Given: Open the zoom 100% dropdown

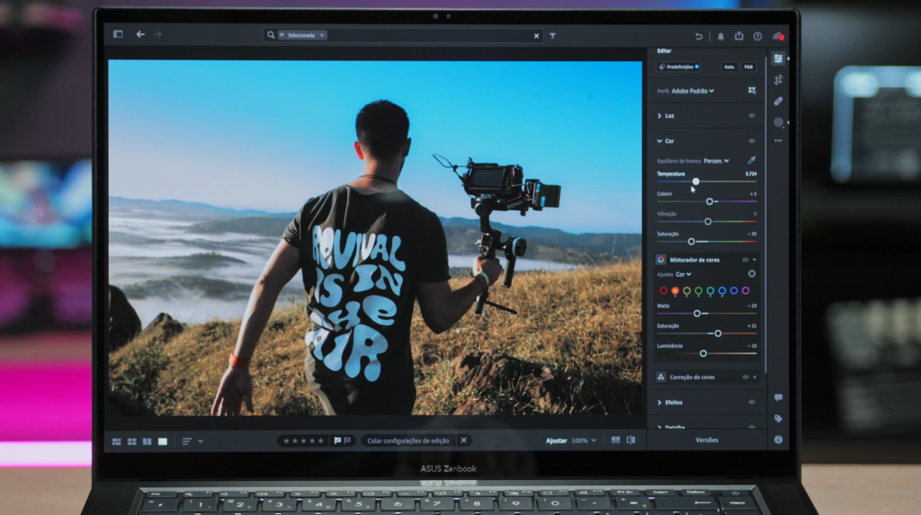Looking at the screenshot, I should click(584, 440).
